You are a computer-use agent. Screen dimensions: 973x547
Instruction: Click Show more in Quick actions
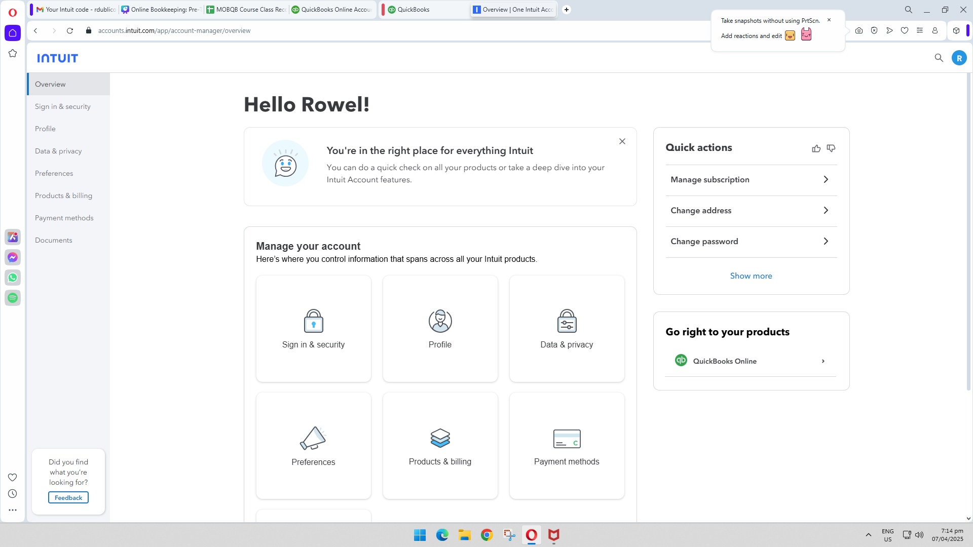click(751, 276)
